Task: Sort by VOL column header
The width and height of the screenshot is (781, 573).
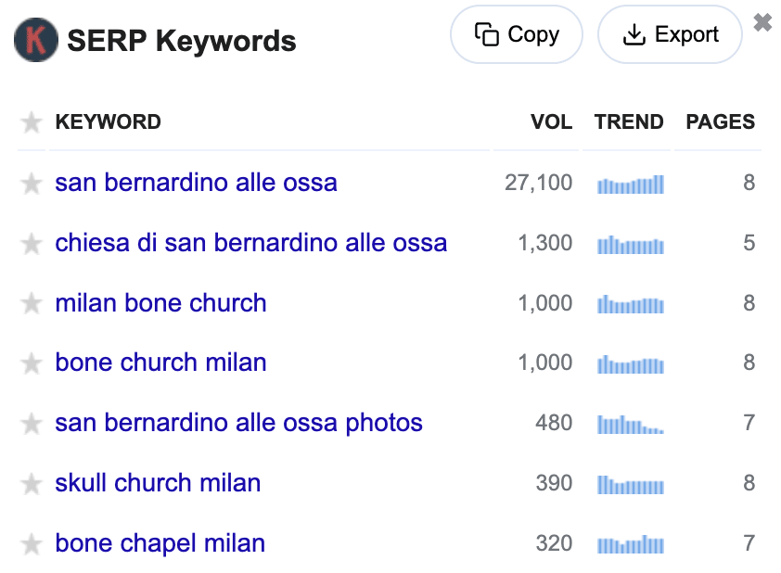Action: click(x=551, y=122)
